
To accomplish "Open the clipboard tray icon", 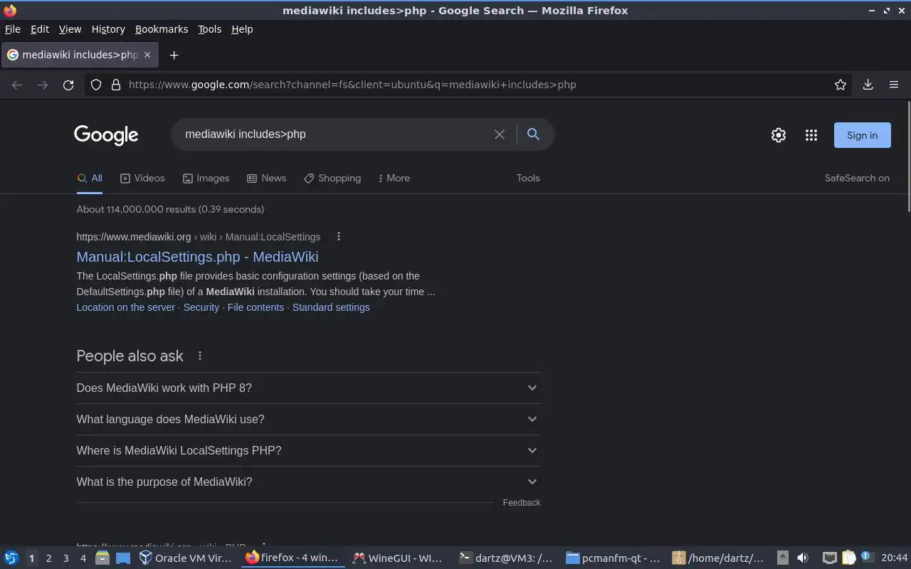I will tap(848, 558).
